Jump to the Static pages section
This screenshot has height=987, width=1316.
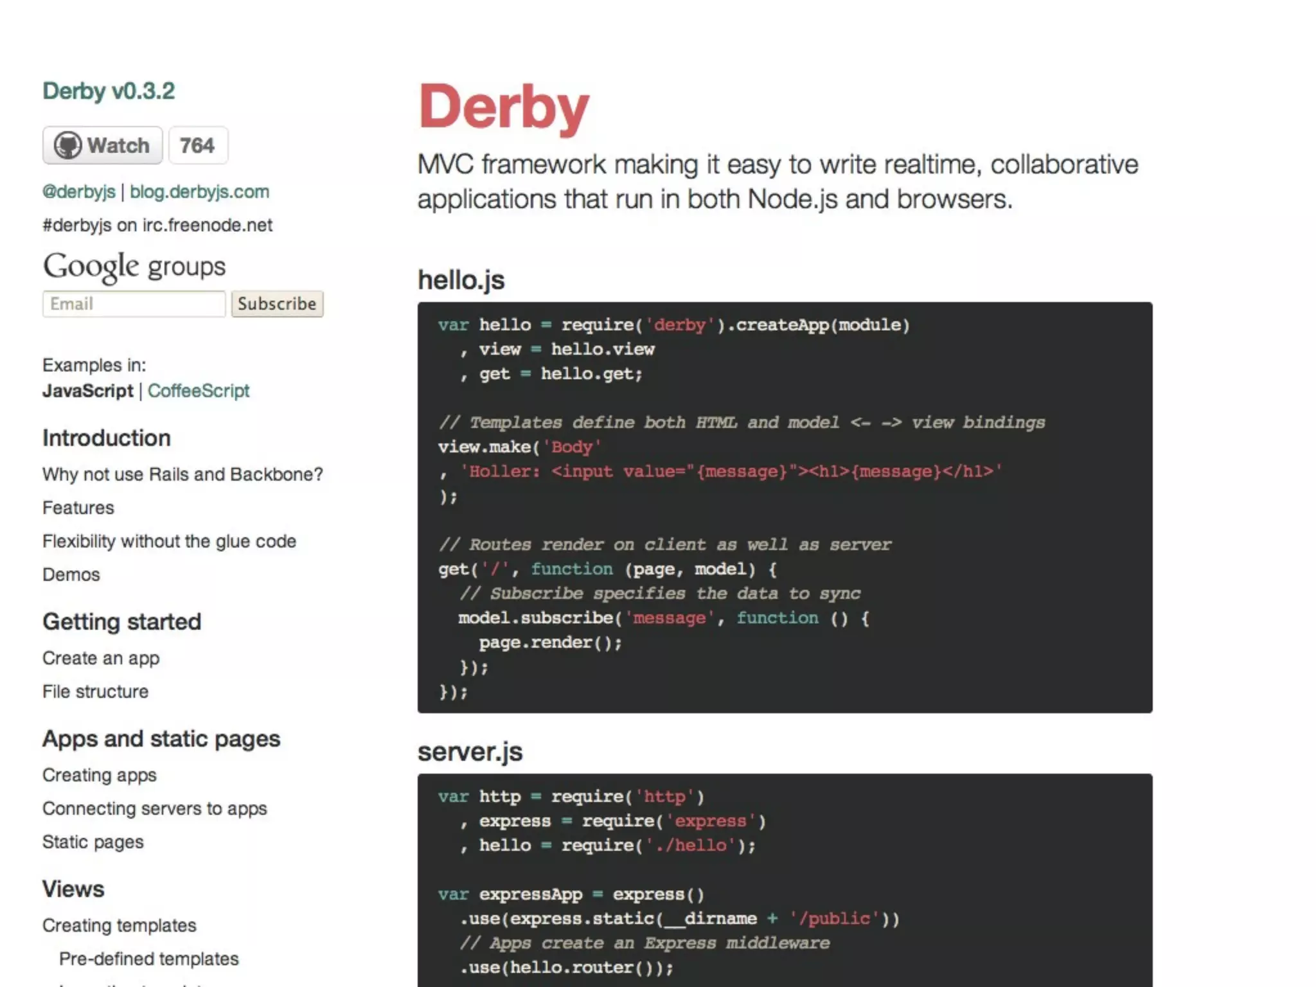pyautogui.click(x=93, y=842)
